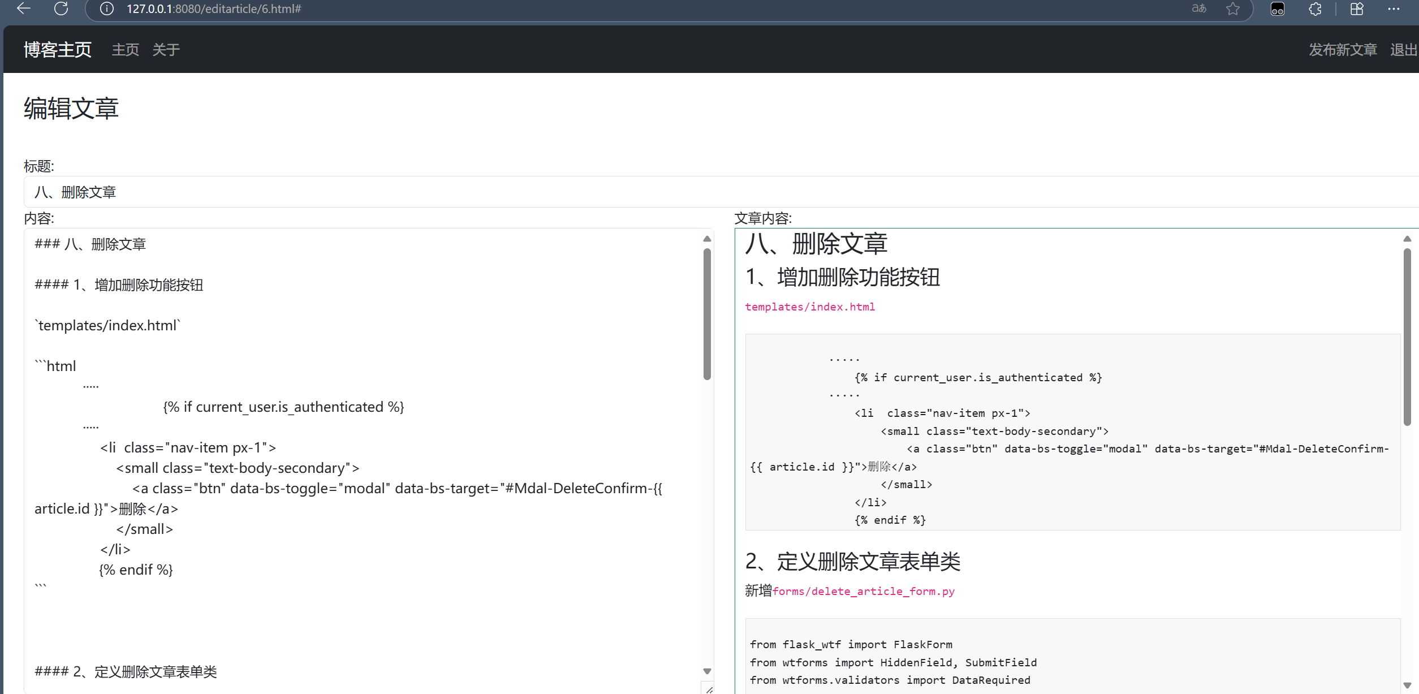Viewport: 1419px width, 694px height.
Task: Click 发布新文章 in the navbar
Action: (1342, 50)
